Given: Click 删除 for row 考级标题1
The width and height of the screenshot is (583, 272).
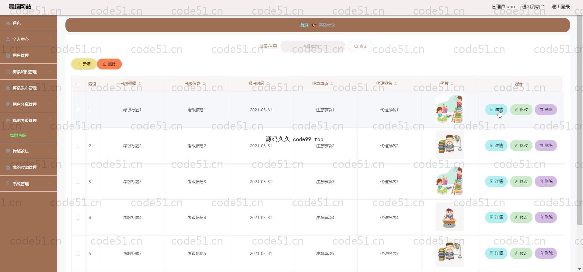Looking at the screenshot, I should pos(546,110).
